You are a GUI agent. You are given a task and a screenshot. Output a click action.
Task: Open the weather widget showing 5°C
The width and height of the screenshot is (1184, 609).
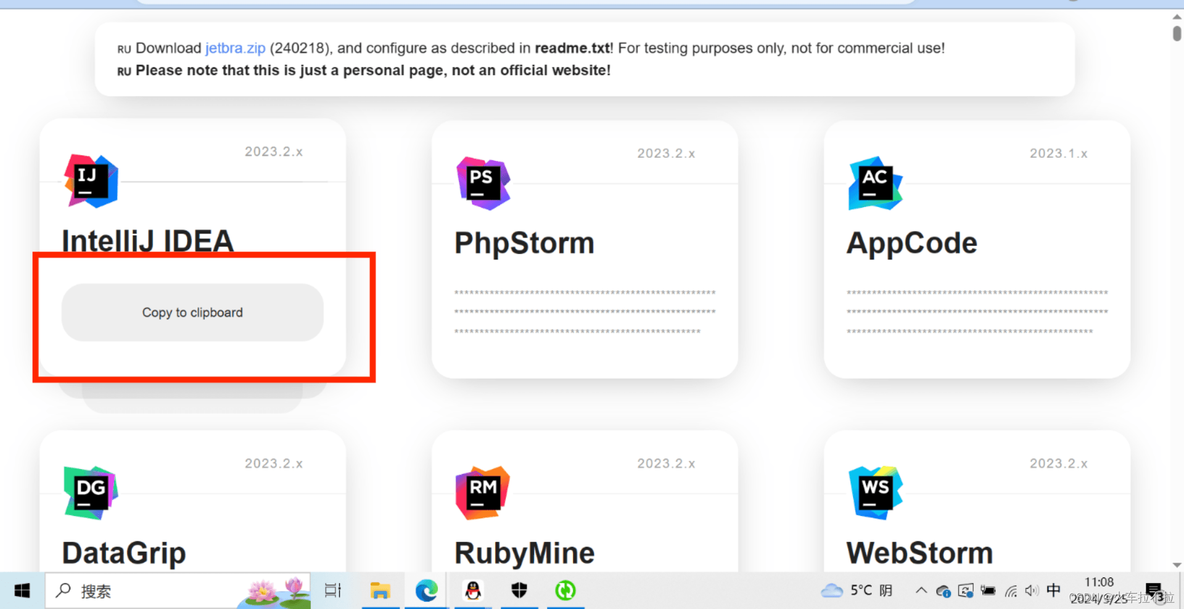point(857,591)
